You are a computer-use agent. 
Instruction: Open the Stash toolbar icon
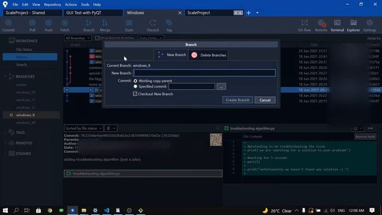tap(129, 25)
